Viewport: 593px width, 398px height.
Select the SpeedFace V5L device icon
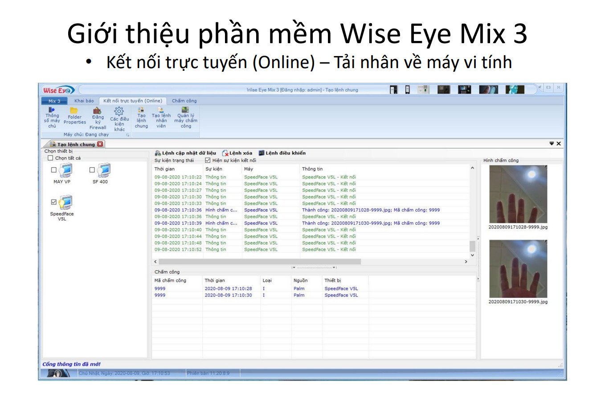tap(65, 203)
